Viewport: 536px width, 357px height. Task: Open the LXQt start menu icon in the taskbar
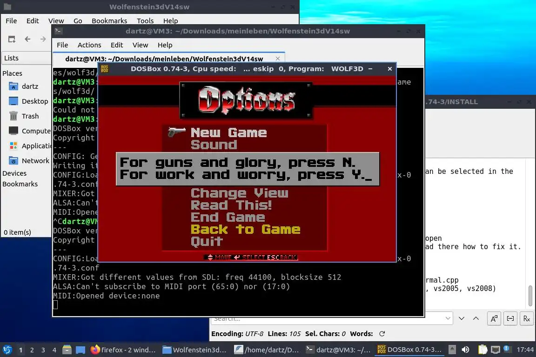tap(7, 350)
